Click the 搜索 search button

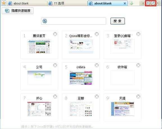coord(118,21)
